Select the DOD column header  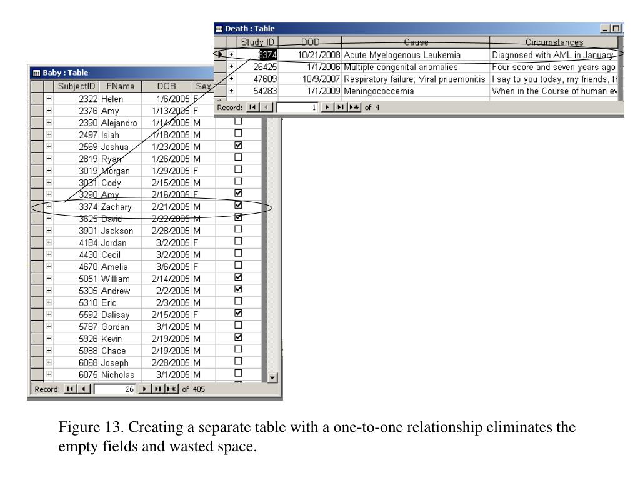pos(310,42)
